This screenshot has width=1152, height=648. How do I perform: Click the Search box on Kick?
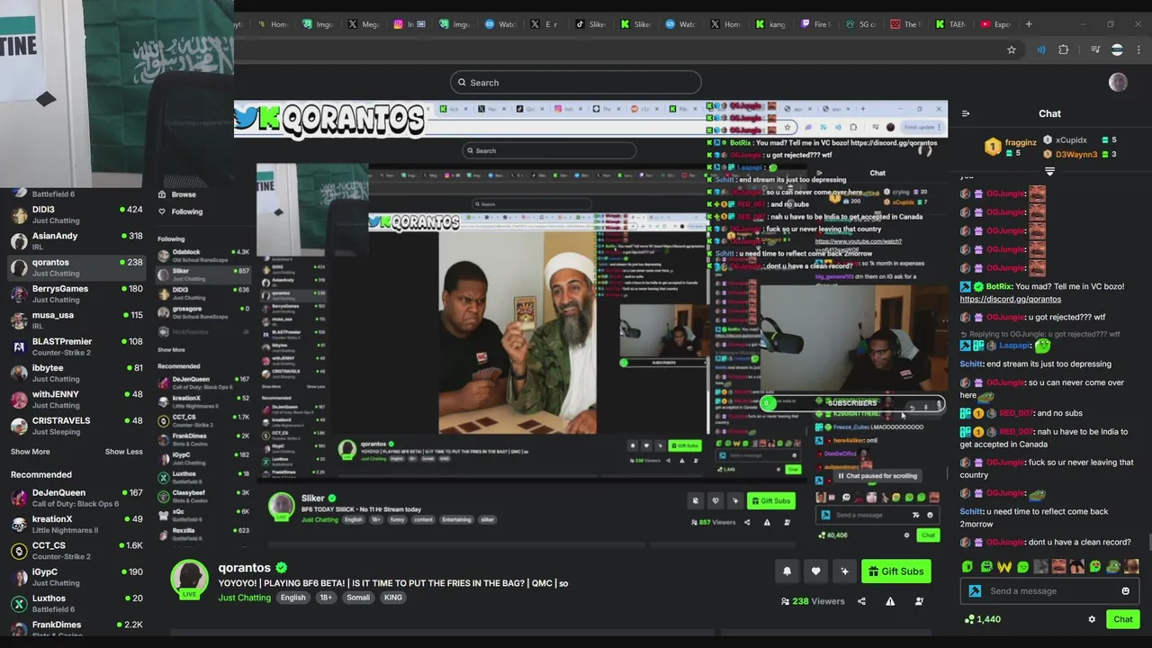(575, 83)
